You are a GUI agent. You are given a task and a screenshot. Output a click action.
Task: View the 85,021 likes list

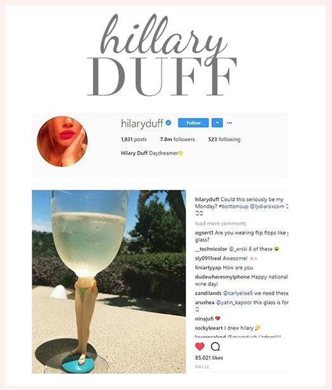tap(209, 358)
